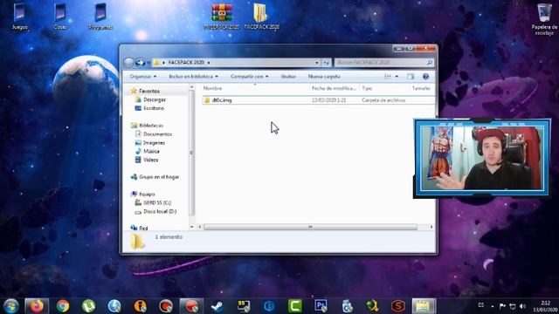The image size is (559, 314).
Task: Click the dt0c.img folder icon
Action: tap(207, 100)
